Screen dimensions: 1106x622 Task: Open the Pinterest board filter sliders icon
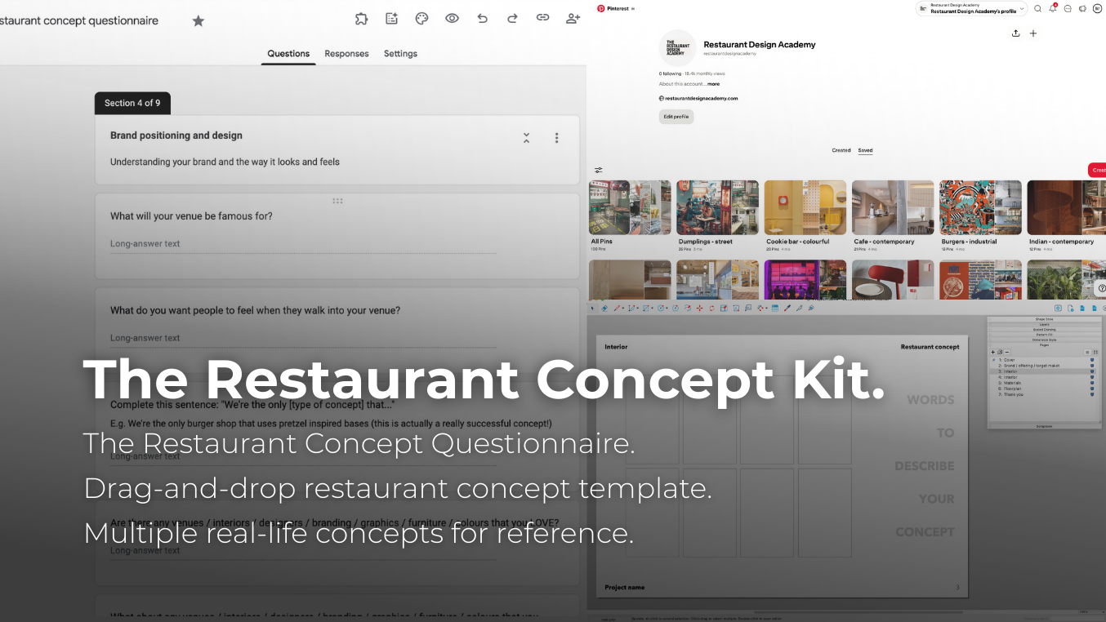(599, 171)
